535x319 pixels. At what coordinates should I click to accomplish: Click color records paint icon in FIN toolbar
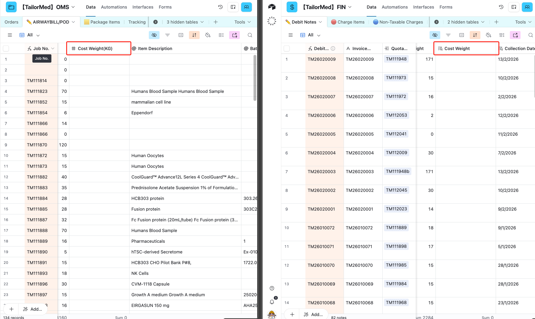[488, 35]
